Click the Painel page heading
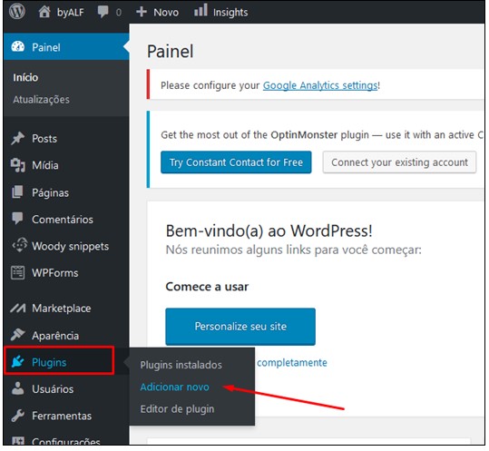The height and width of the screenshot is (451, 489). pos(171,52)
